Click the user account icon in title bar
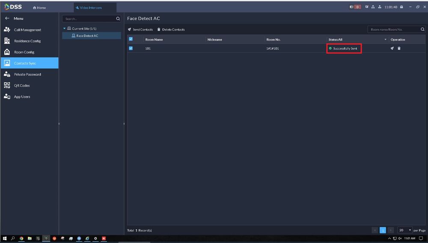The image size is (428, 243). 380,7
